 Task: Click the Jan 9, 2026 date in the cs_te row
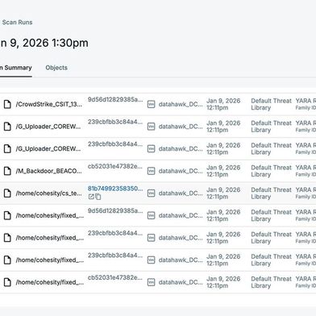[x=223, y=193]
